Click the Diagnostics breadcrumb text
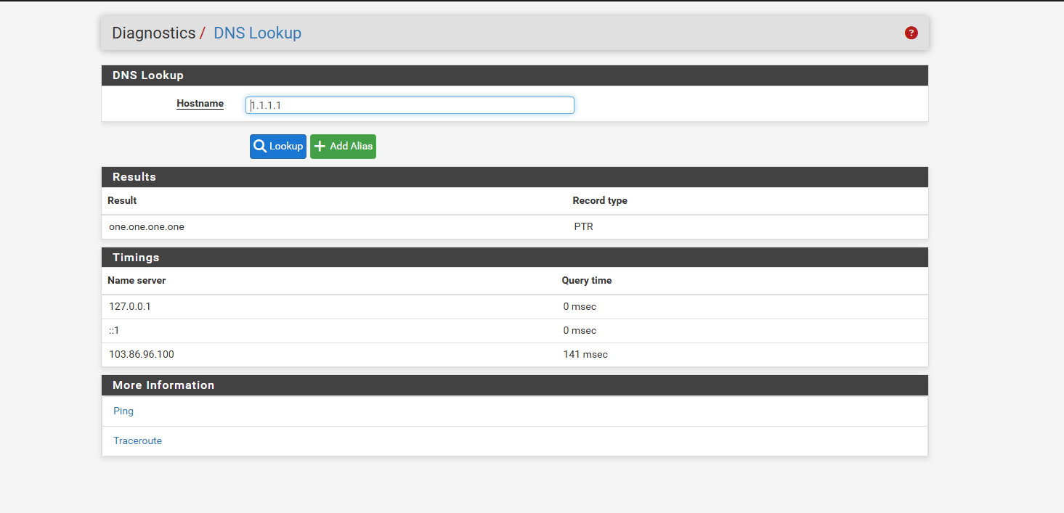 [153, 33]
